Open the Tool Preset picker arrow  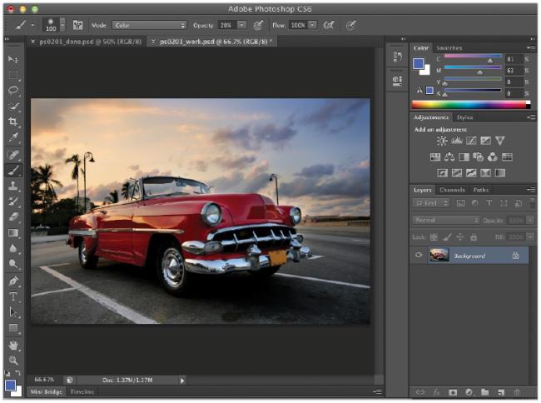32,25
